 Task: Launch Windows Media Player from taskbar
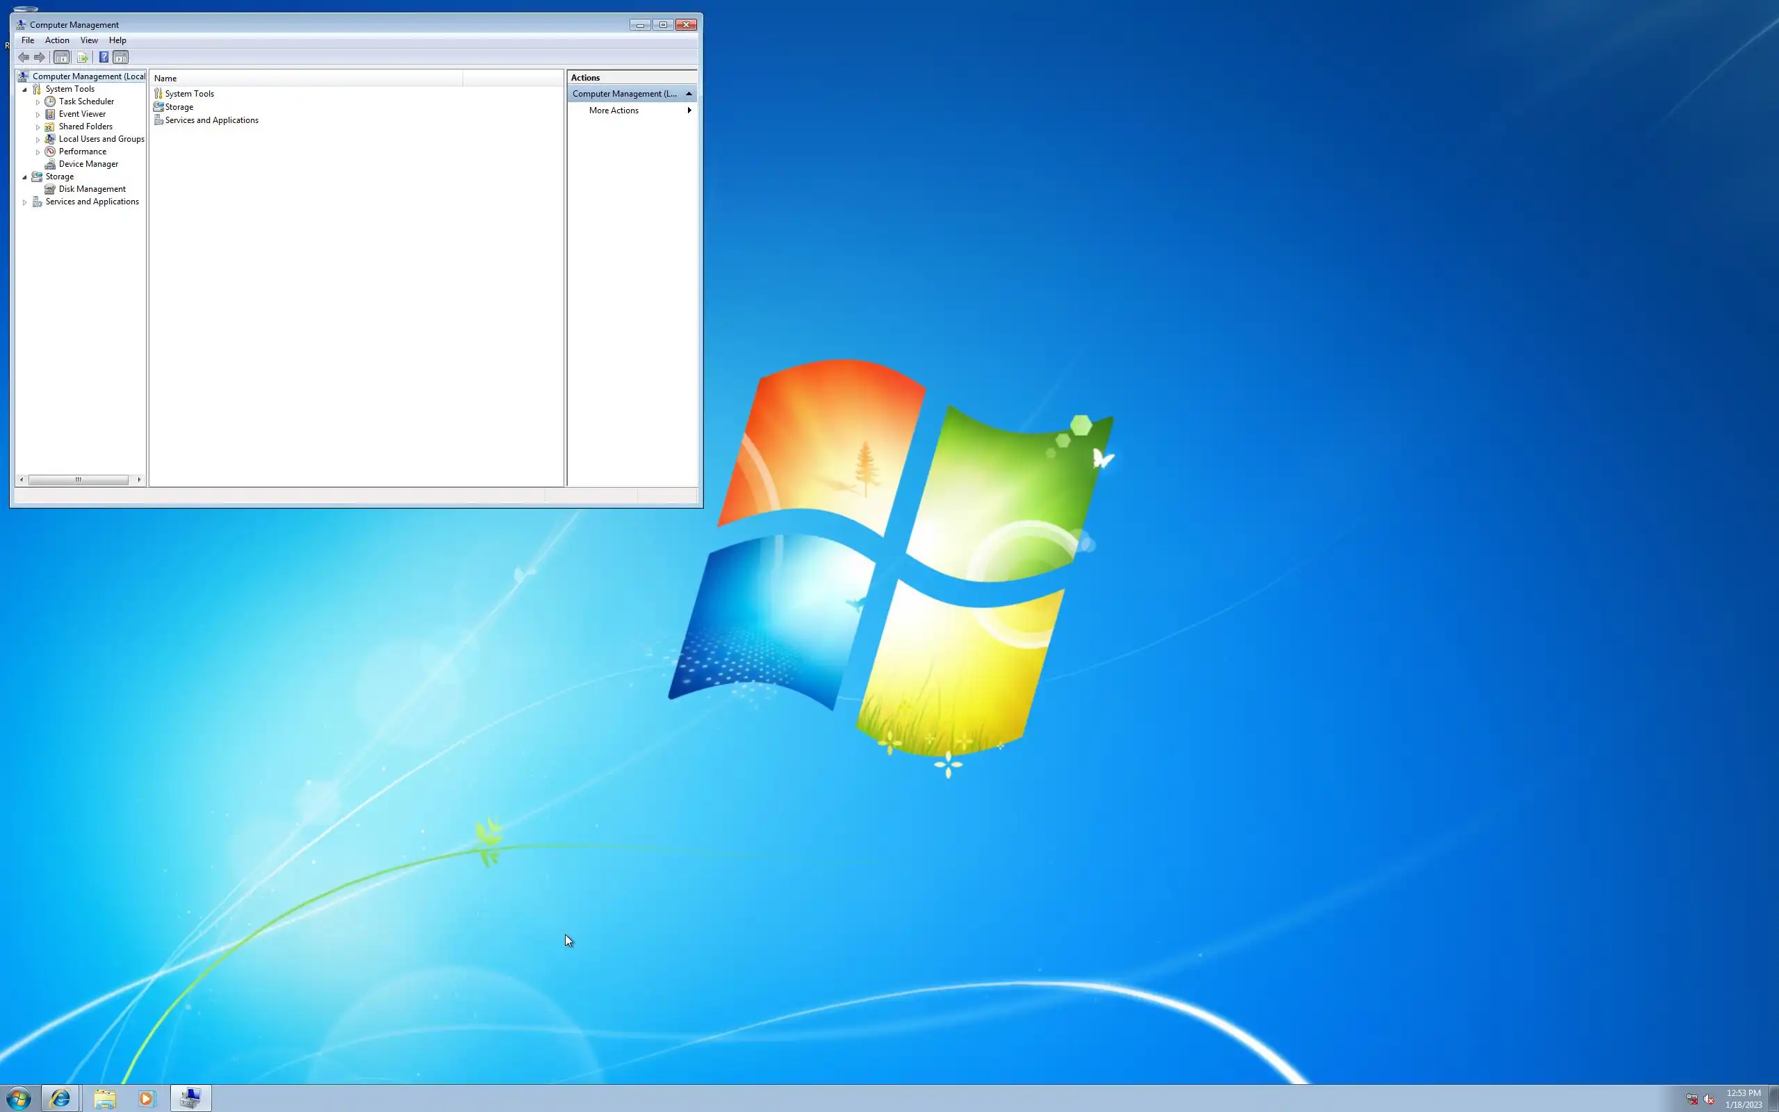(x=147, y=1098)
